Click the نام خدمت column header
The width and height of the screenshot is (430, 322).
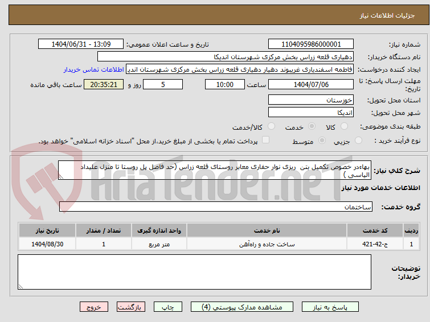267,230
